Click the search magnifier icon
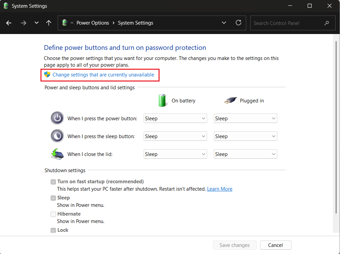 [x=327, y=23]
